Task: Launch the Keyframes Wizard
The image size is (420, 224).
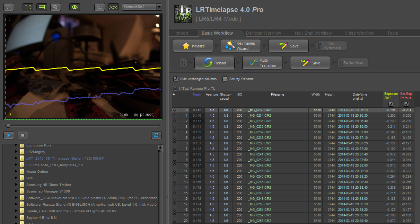Action: coord(240,46)
